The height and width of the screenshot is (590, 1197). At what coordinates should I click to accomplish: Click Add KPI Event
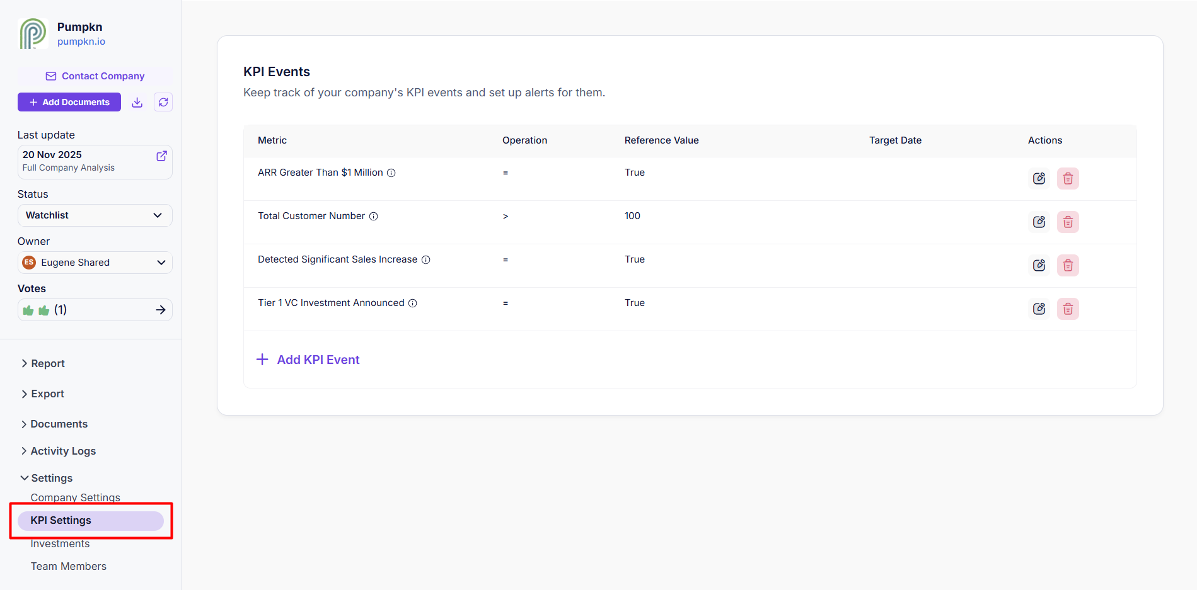coord(308,360)
